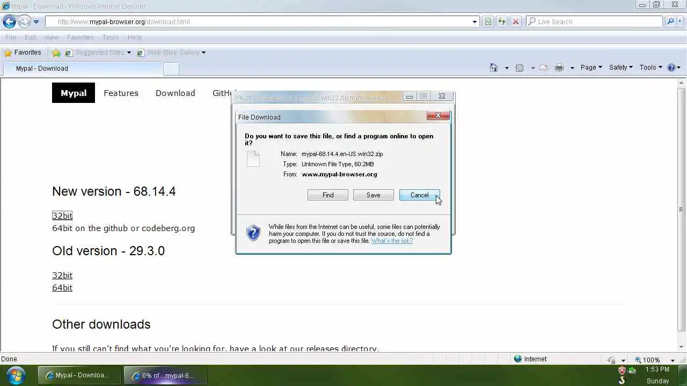Open the Help menu
687x386 pixels.
[134, 38]
